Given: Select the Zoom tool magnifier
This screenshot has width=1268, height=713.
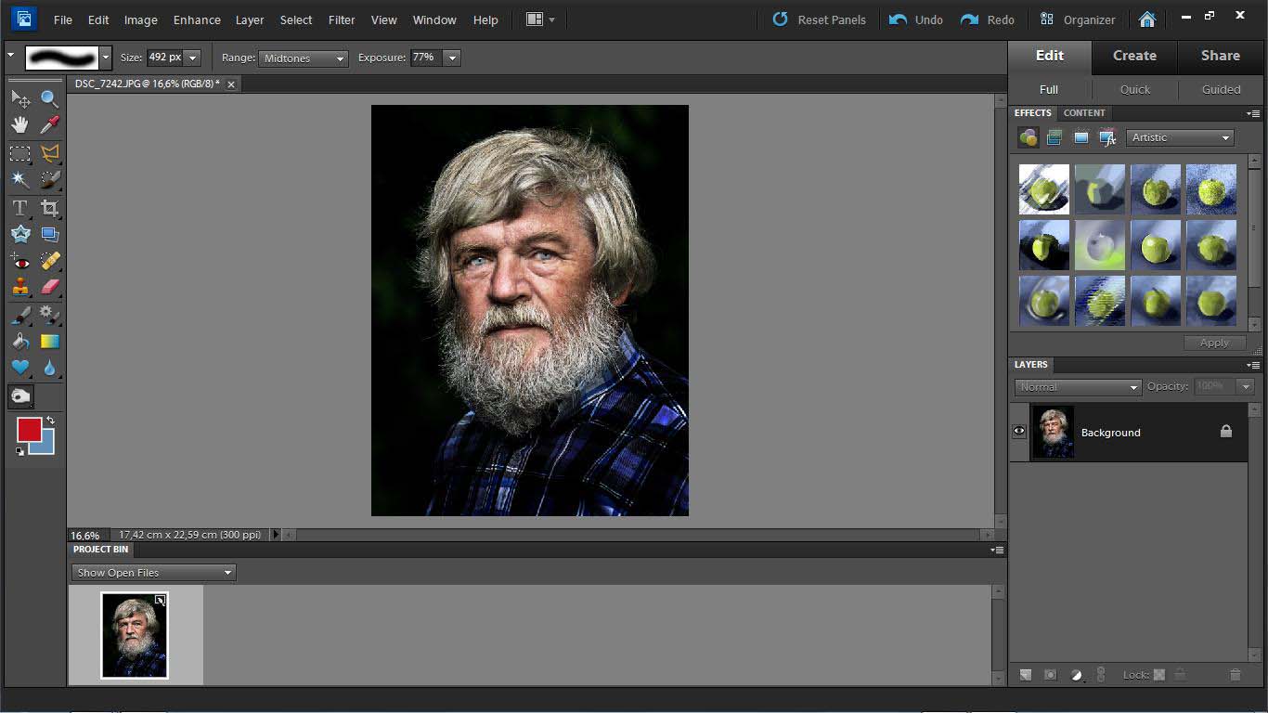Looking at the screenshot, I should (49, 98).
